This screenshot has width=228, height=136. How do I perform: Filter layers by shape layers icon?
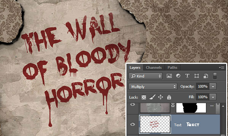coord(196,76)
